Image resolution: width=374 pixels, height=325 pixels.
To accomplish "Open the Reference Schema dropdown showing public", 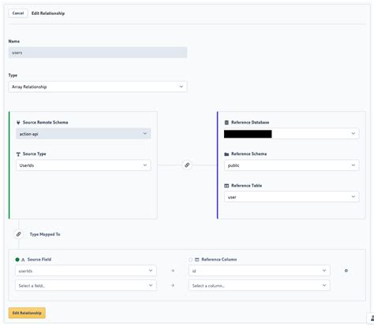I will [291, 165].
